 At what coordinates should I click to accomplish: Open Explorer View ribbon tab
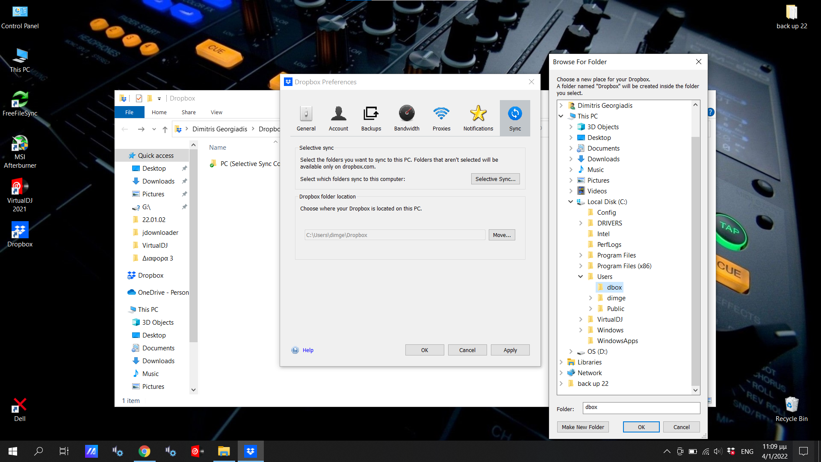pyautogui.click(x=216, y=112)
